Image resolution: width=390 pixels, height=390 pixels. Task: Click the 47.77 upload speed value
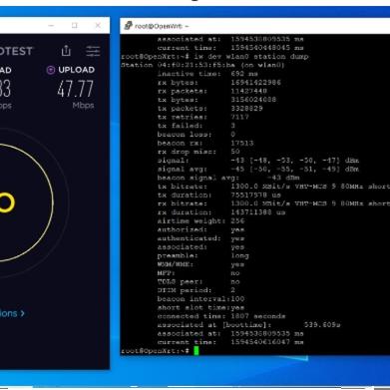(x=75, y=89)
